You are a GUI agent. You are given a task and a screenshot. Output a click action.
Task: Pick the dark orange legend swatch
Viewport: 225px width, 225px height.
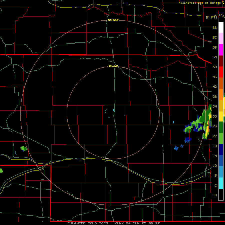(x=221, y=83)
